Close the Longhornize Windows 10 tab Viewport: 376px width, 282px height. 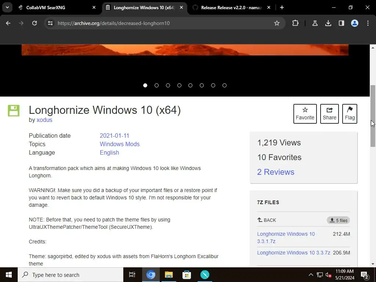[x=181, y=7]
